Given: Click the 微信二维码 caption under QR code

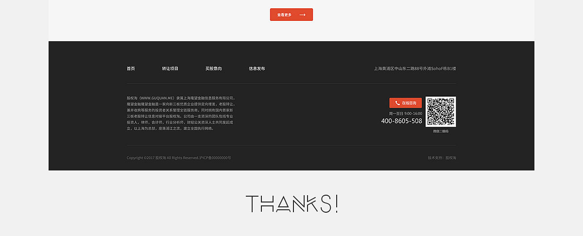Looking at the screenshot, I should [x=441, y=131].
